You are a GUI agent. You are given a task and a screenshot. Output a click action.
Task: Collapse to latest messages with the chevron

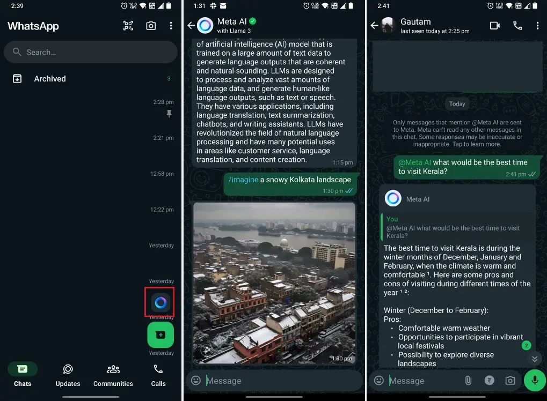pyautogui.click(x=534, y=358)
